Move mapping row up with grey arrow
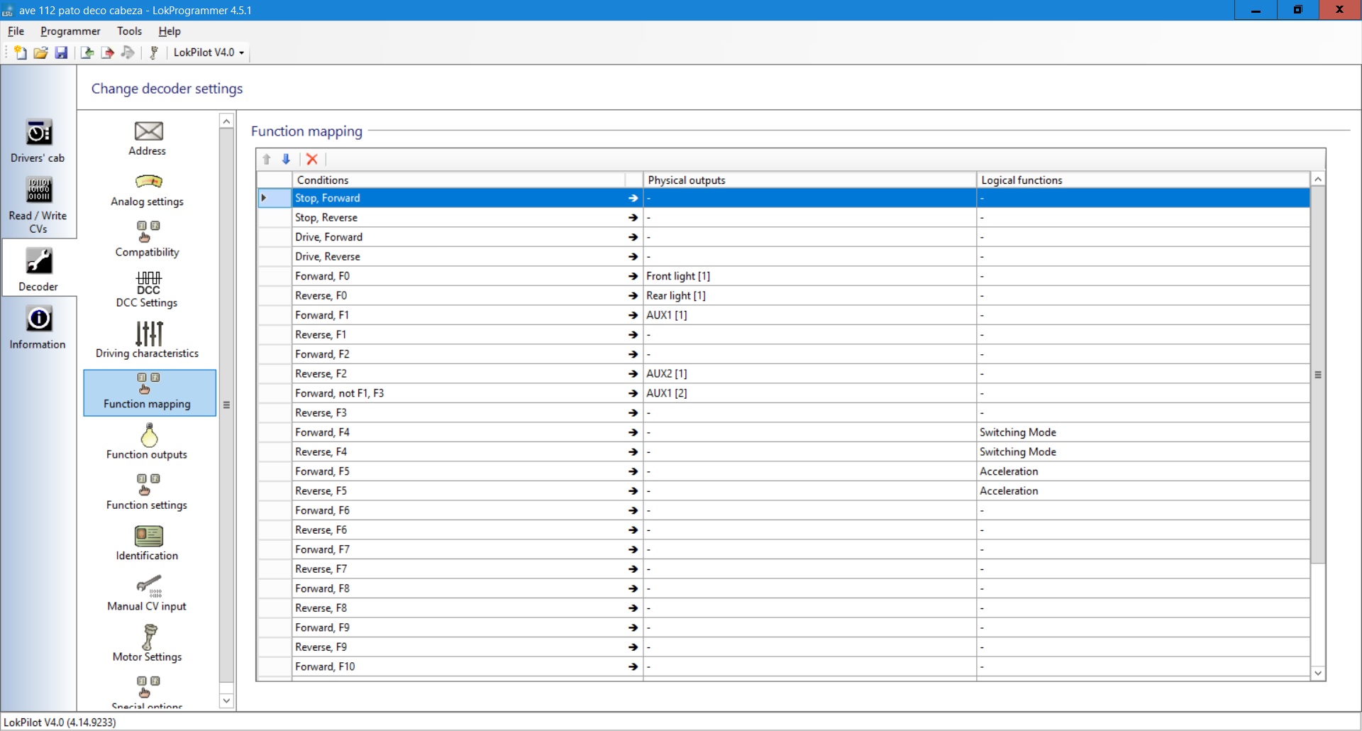Screen dimensions: 1362x731 point(267,159)
